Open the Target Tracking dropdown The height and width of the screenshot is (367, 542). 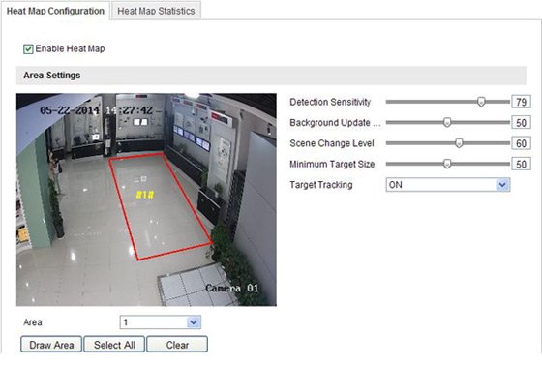(x=447, y=185)
